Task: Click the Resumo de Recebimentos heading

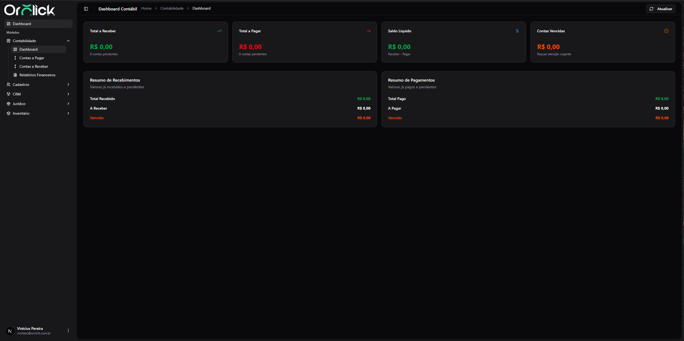Action: (x=115, y=80)
